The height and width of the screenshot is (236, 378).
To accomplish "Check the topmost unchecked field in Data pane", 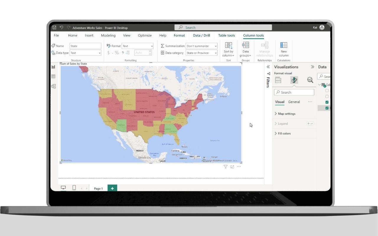I will (x=327, y=91).
